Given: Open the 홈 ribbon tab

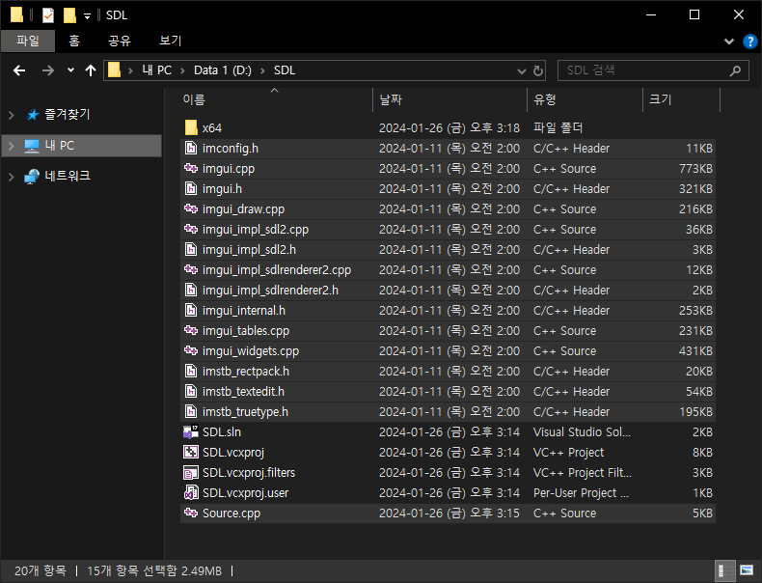Looking at the screenshot, I should point(74,41).
